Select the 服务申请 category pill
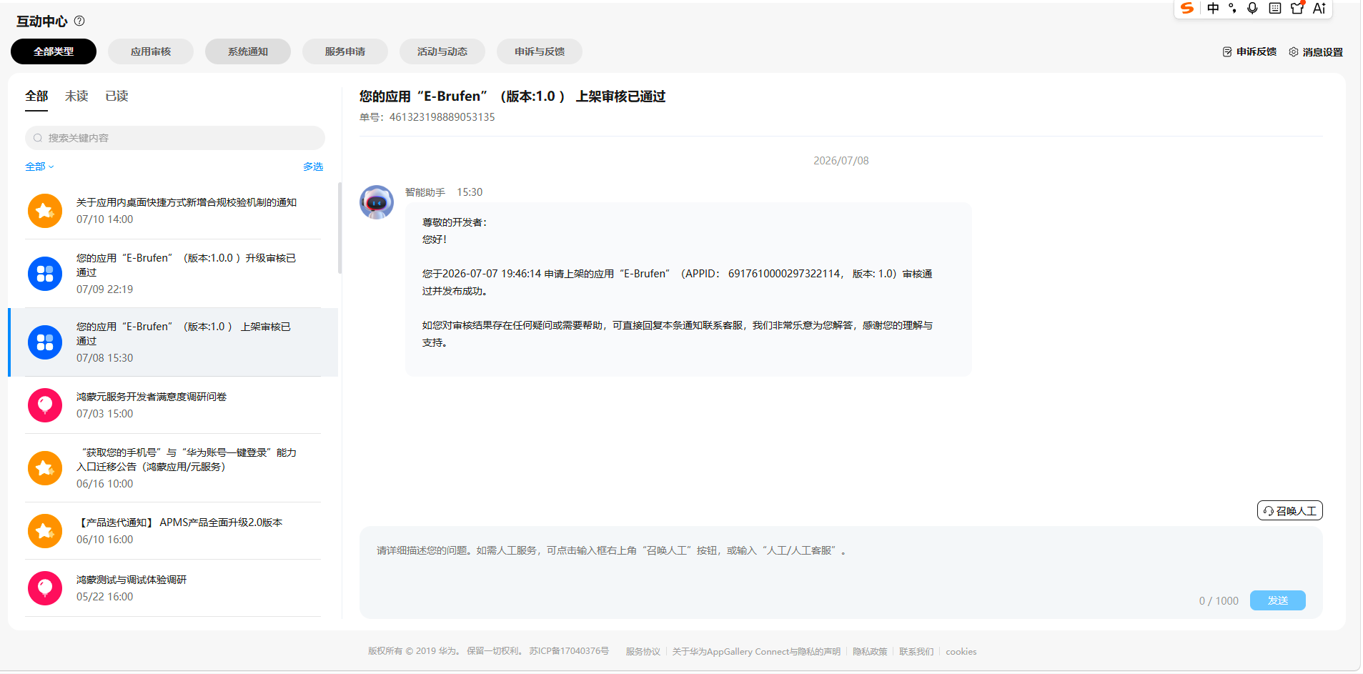The height and width of the screenshot is (674, 1363). click(x=345, y=51)
